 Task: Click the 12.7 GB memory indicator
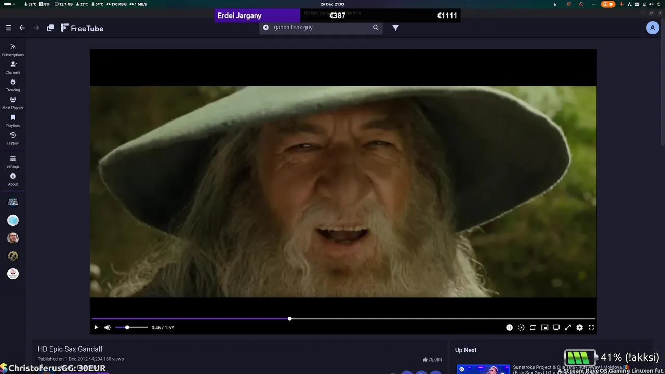pos(64,4)
